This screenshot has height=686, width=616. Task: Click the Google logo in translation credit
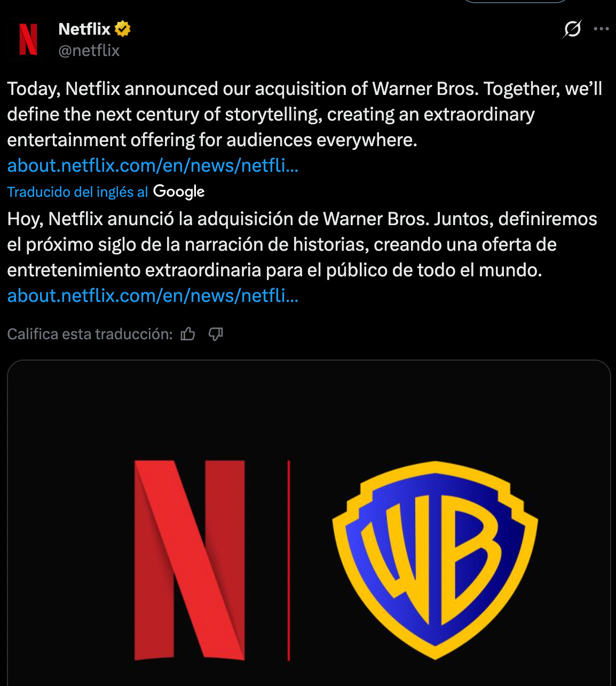tap(179, 192)
